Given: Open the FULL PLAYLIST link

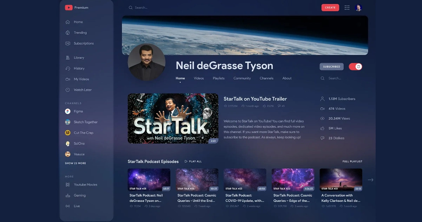Looking at the screenshot, I should click(352, 161).
